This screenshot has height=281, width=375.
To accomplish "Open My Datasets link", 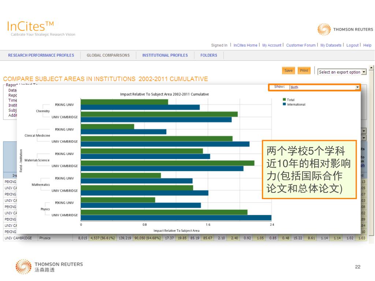I will tap(331, 45).
